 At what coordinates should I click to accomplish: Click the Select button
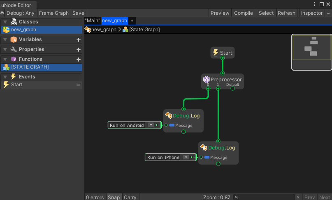click(x=266, y=13)
